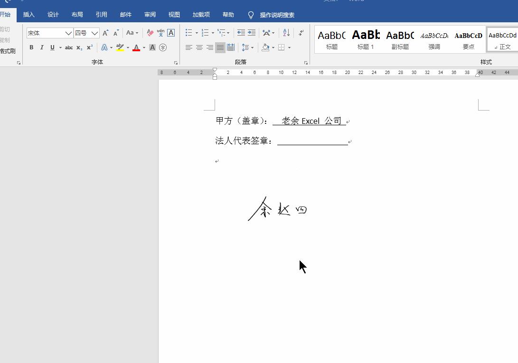Image resolution: width=518 pixels, height=363 pixels.
Task: Select the superscript icon
Action: (x=88, y=47)
